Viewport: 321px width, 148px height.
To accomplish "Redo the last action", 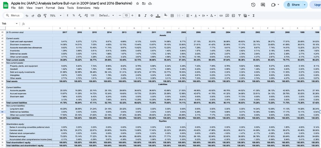I will pyautogui.click(x=33, y=15).
